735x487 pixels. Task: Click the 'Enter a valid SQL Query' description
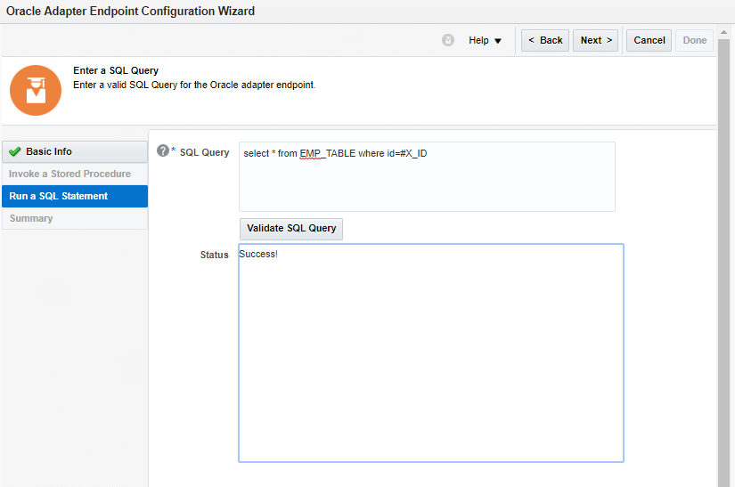tap(194, 85)
